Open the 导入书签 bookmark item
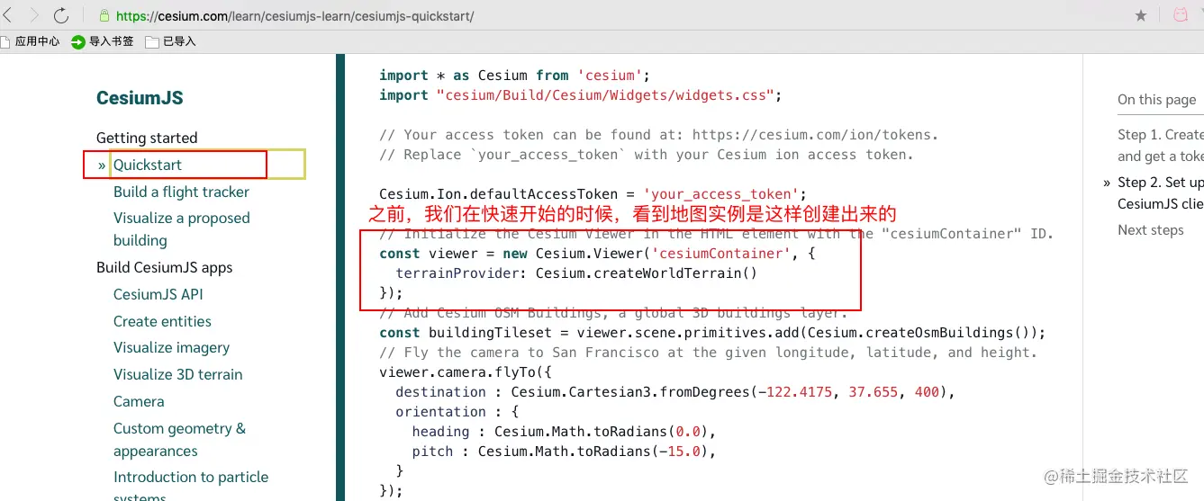Screen dimensions: 1204x501 [x=103, y=41]
